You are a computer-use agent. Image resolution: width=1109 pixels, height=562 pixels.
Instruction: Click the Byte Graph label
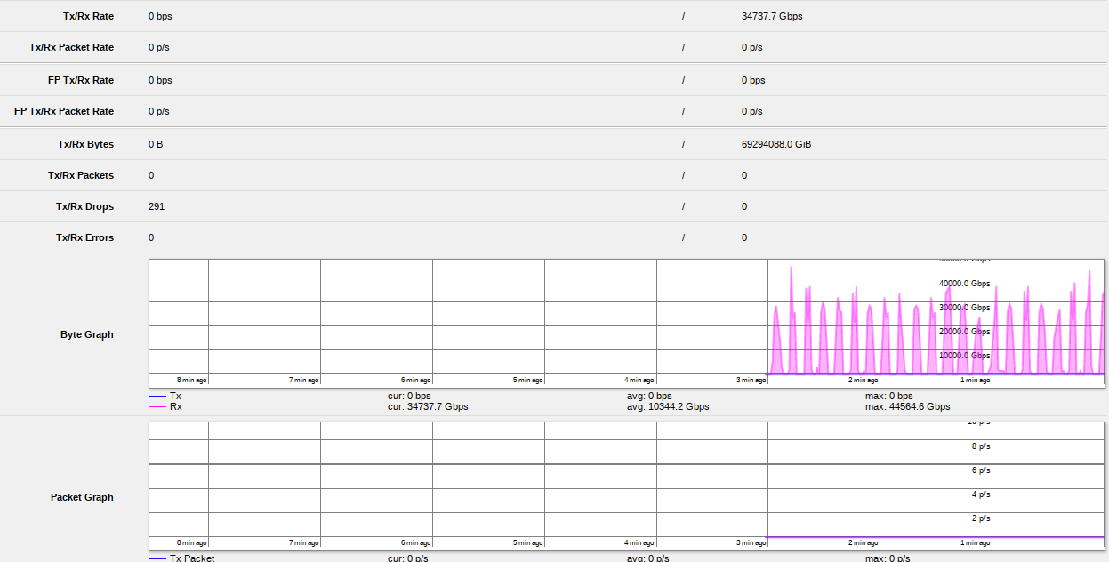click(x=87, y=334)
